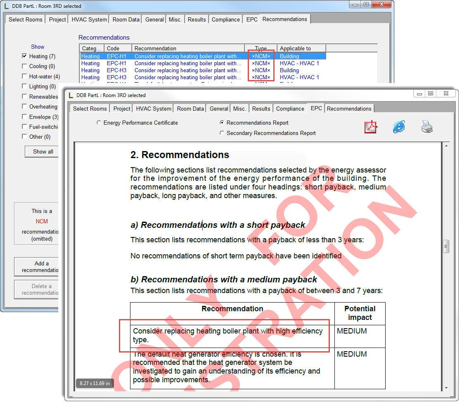Open Results tab in front window
The height and width of the screenshot is (407, 469).
pos(261,109)
